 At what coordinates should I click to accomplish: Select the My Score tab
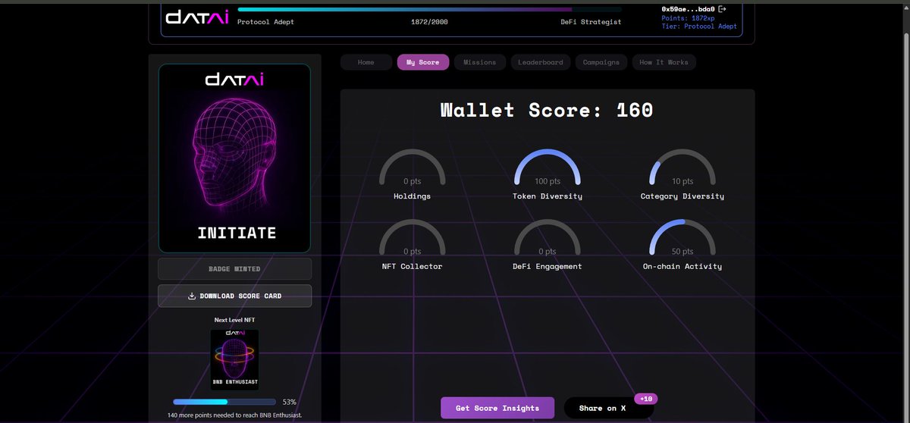click(423, 62)
